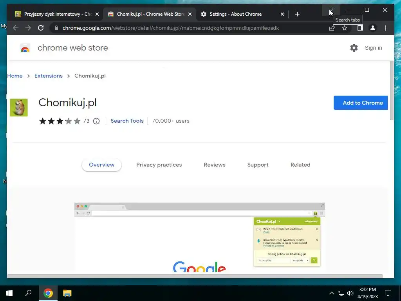Click the Chomikuj.pl hamster extension icon
This screenshot has width=401, height=301.
click(x=19, y=107)
